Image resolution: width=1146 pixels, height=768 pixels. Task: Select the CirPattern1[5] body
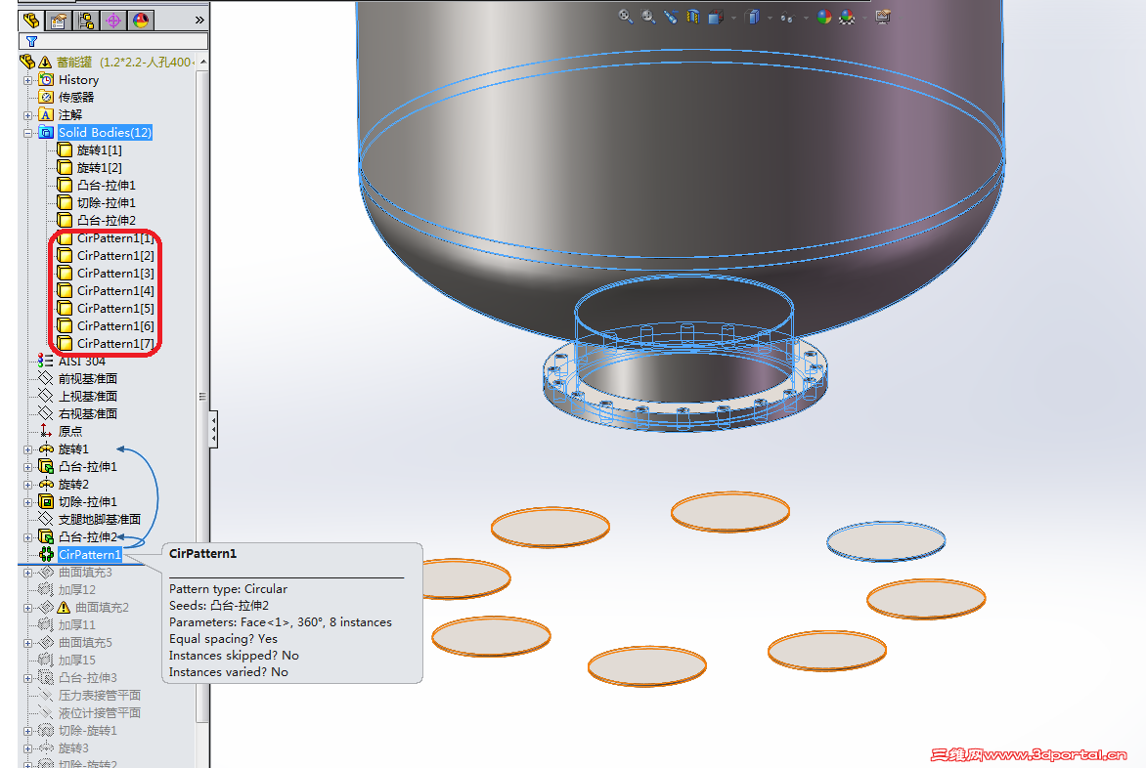point(115,308)
